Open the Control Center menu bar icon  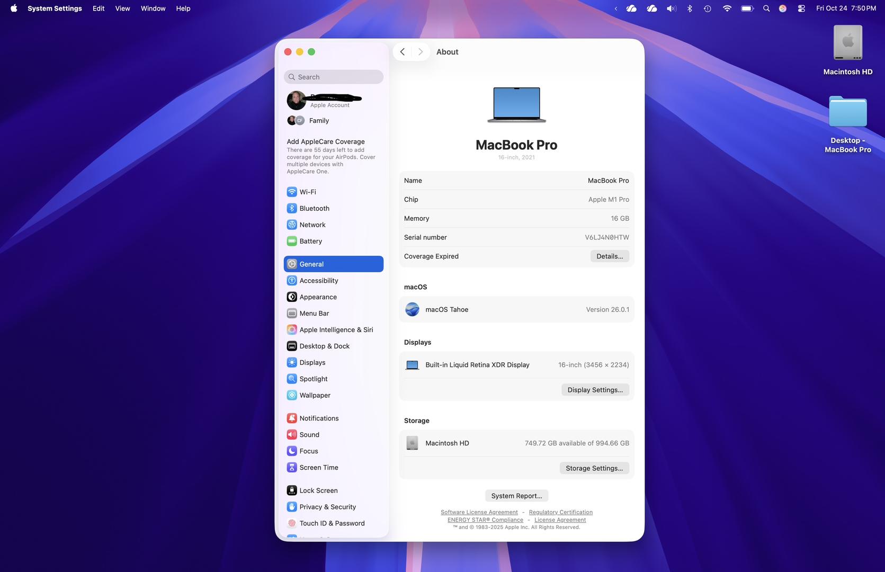tap(801, 8)
